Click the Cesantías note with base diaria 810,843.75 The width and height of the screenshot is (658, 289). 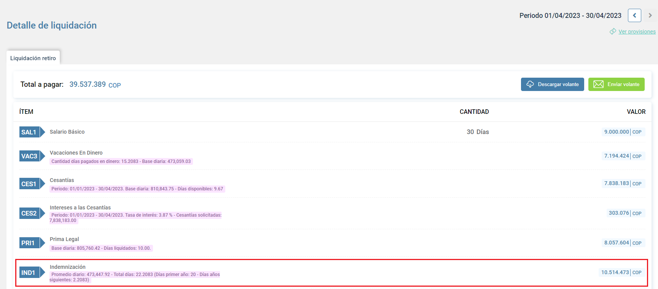pyautogui.click(x=137, y=189)
